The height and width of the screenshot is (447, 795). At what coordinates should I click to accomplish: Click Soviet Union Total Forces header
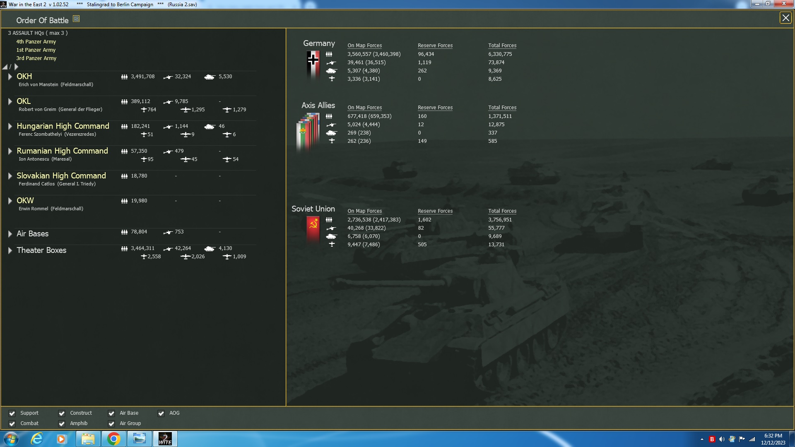[x=502, y=211]
